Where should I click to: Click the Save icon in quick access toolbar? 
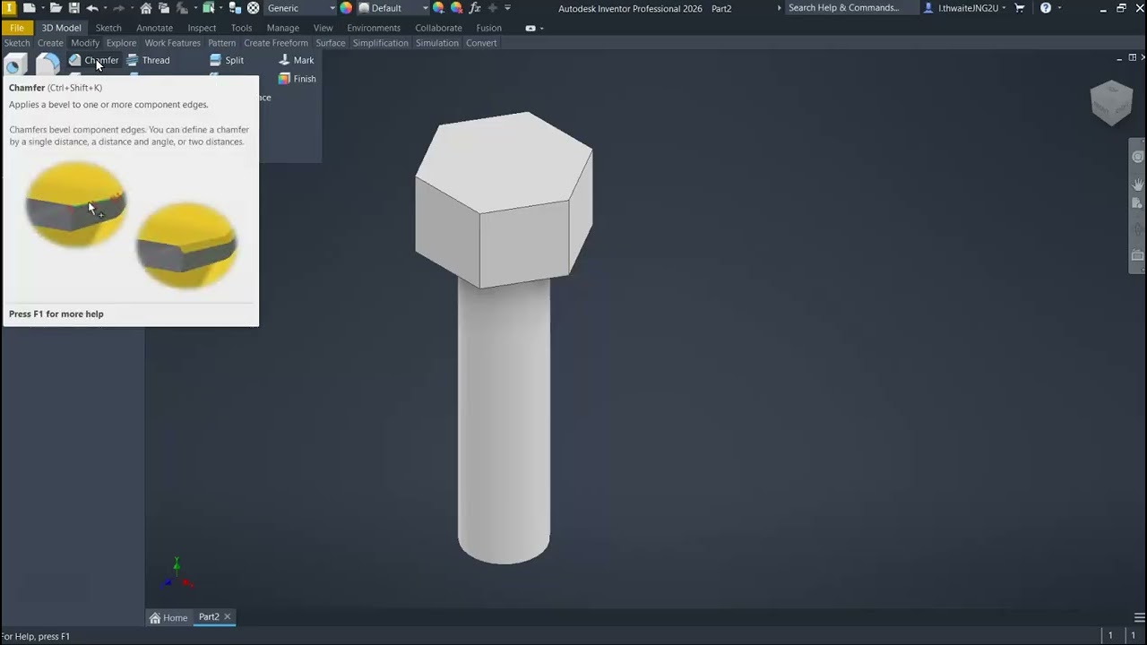pyautogui.click(x=73, y=8)
